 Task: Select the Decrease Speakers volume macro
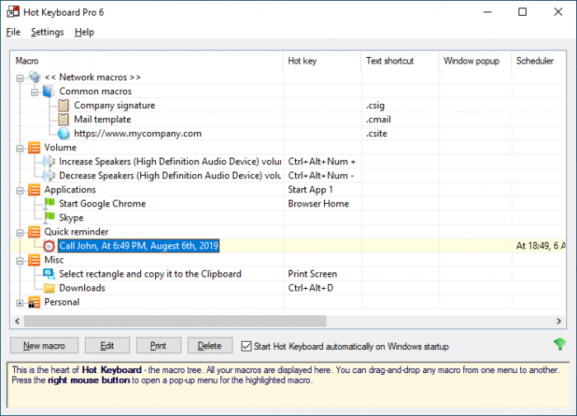coord(170,176)
